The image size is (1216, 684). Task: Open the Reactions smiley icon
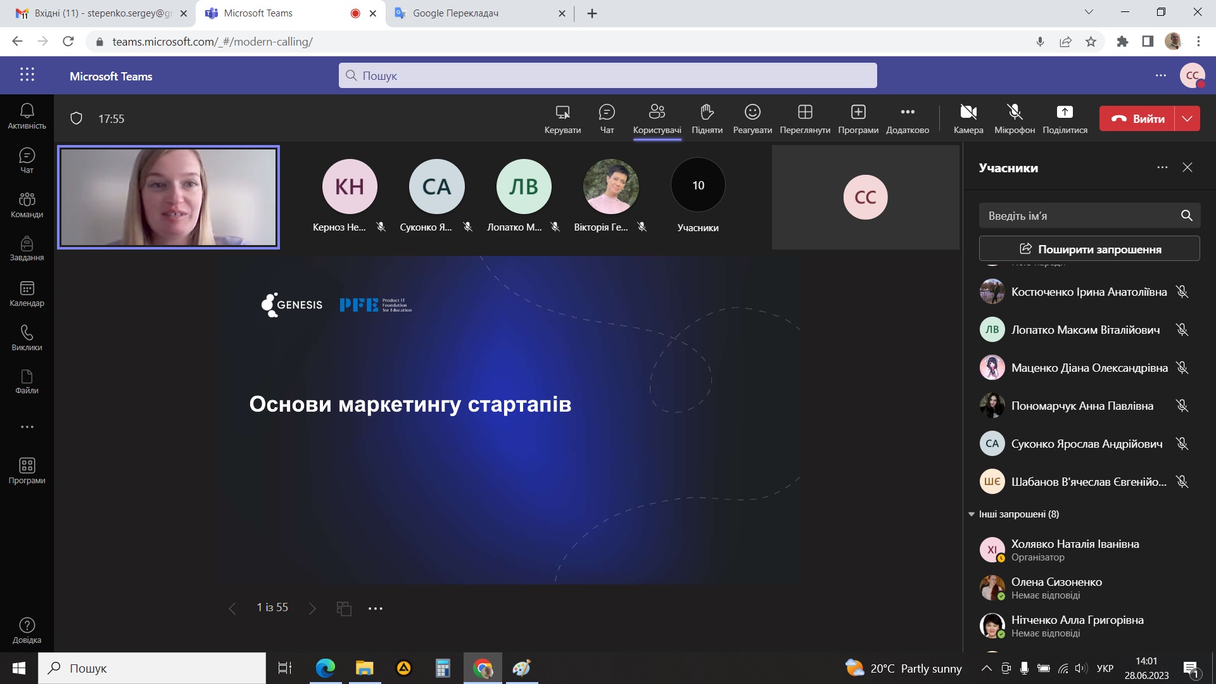[x=752, y=118]
